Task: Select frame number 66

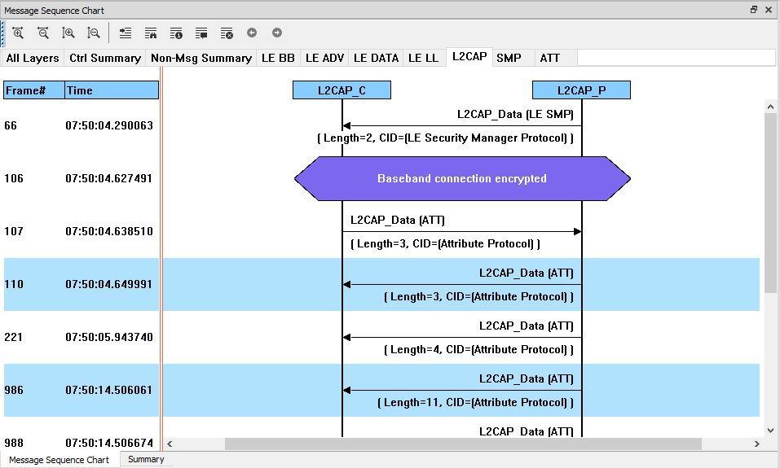Action: click(11, 125)
